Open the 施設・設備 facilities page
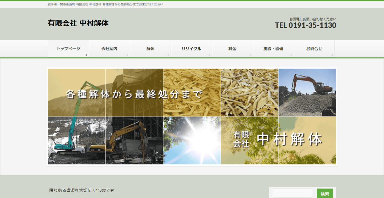 click(273, 48)
